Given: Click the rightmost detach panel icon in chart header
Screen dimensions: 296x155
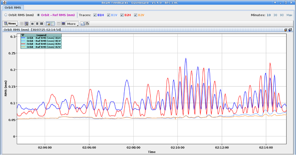Looking at the screenshot, I should 290,30.
